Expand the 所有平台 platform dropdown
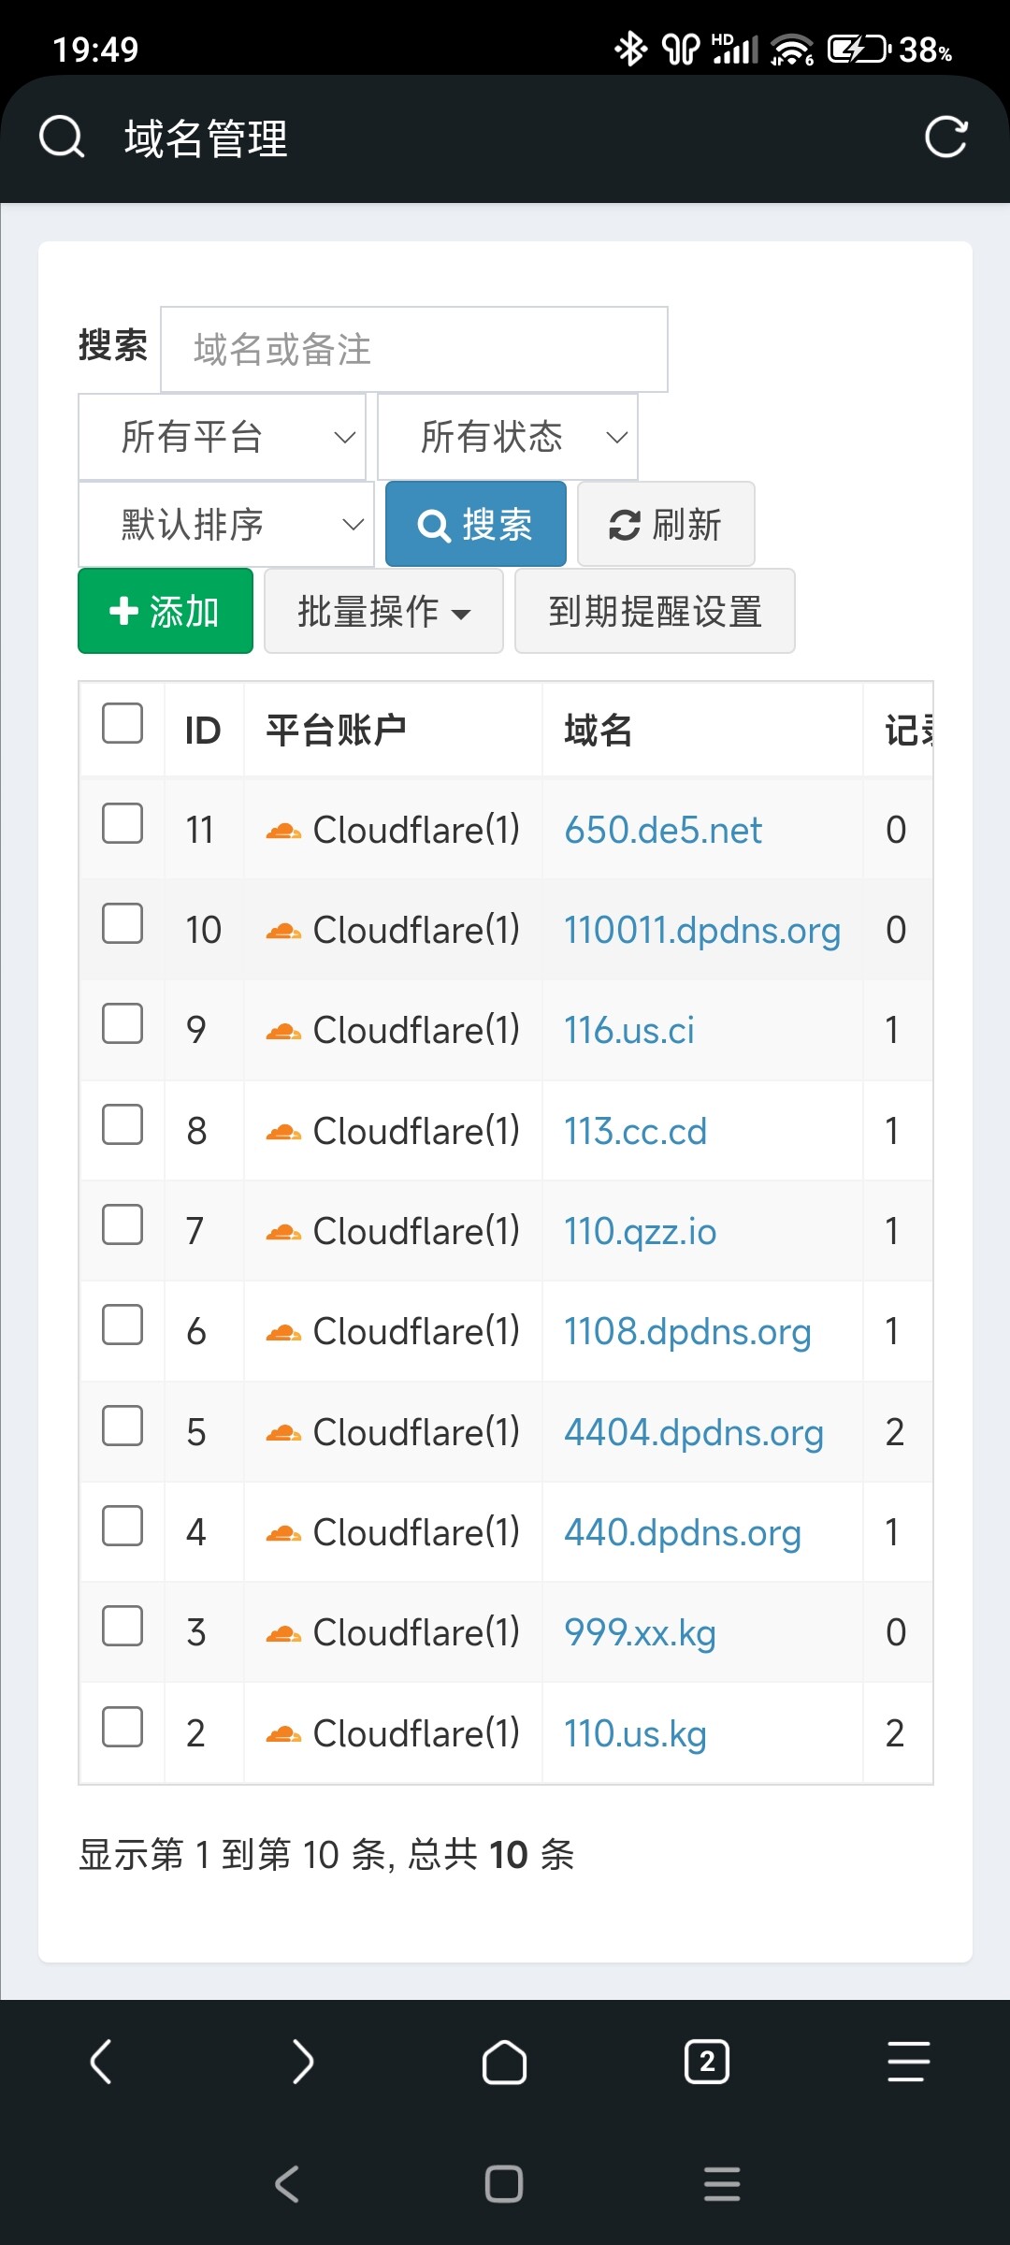Screen dimensions: 1010x2245 (x=222, y=437)
